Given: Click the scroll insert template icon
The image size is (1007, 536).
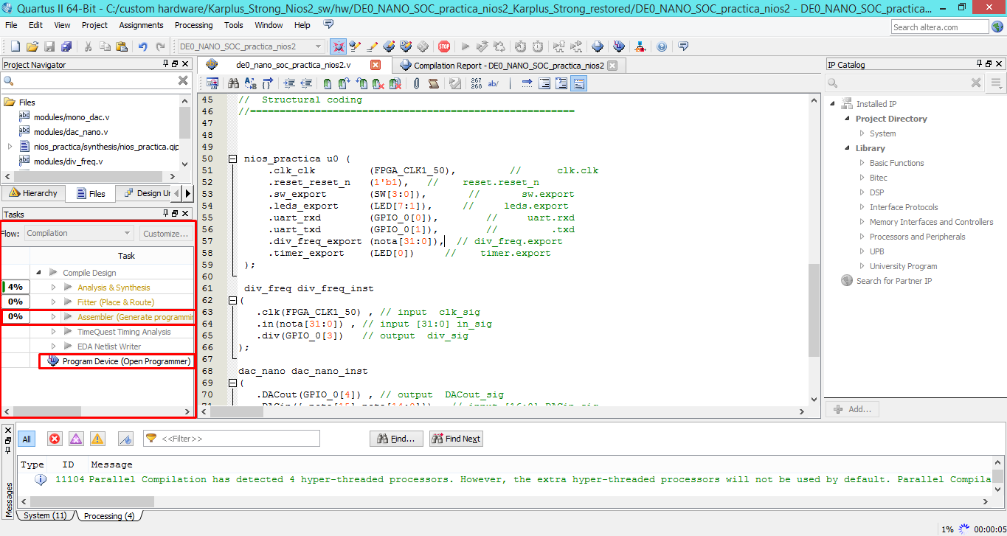Looking at the screenshot, I should coord(433,83).
